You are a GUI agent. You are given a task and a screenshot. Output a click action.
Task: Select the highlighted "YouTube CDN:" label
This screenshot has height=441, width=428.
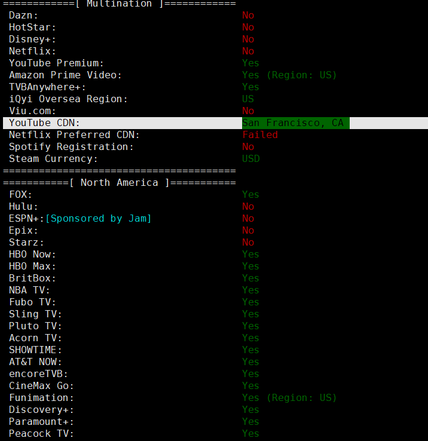pyautogui.click(x=44, y=123)
